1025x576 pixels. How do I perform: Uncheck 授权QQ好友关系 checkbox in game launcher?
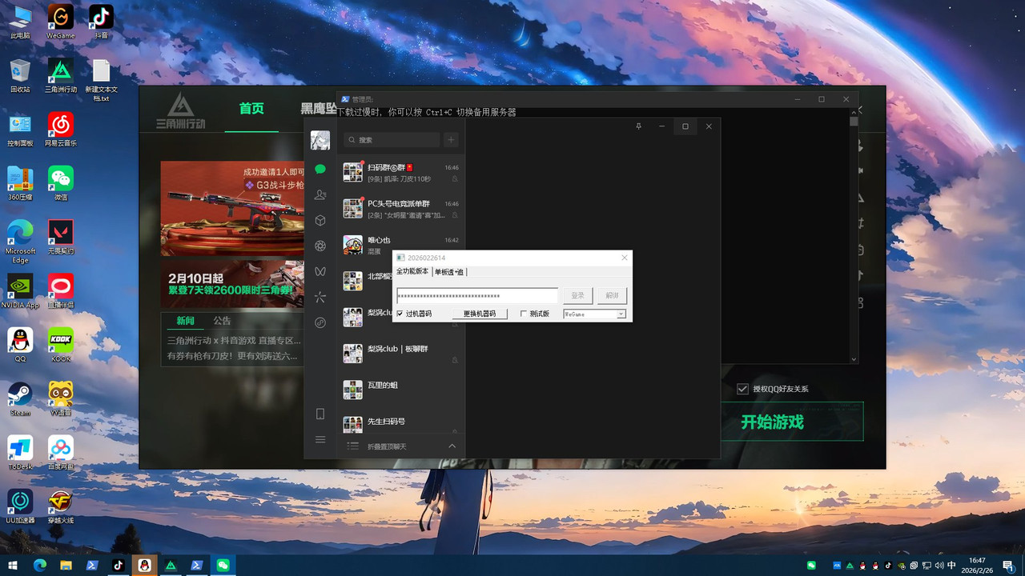742,389
